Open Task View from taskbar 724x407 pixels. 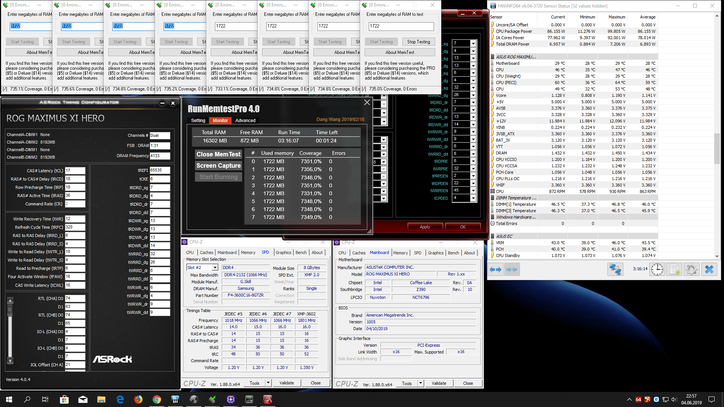tap(45, 399)
